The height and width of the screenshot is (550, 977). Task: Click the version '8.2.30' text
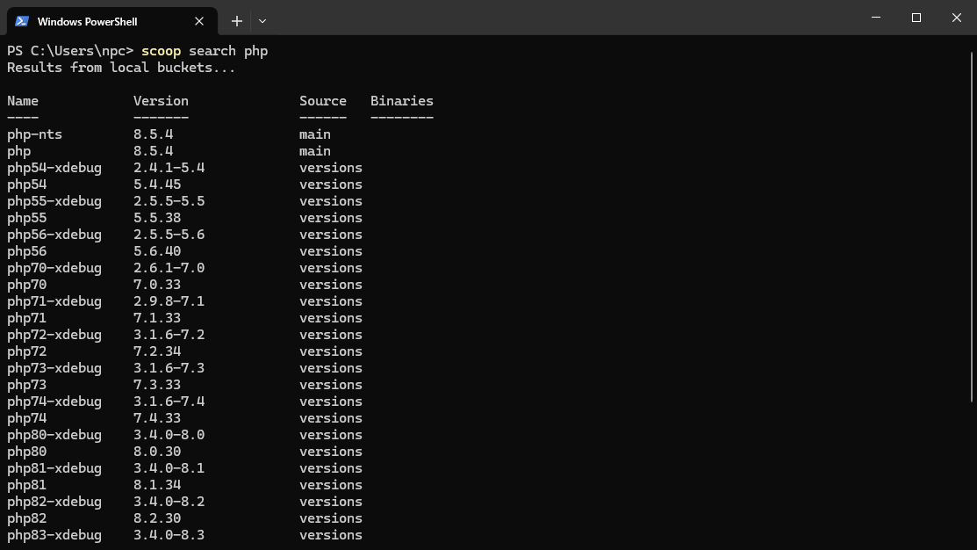coord(157,518)
